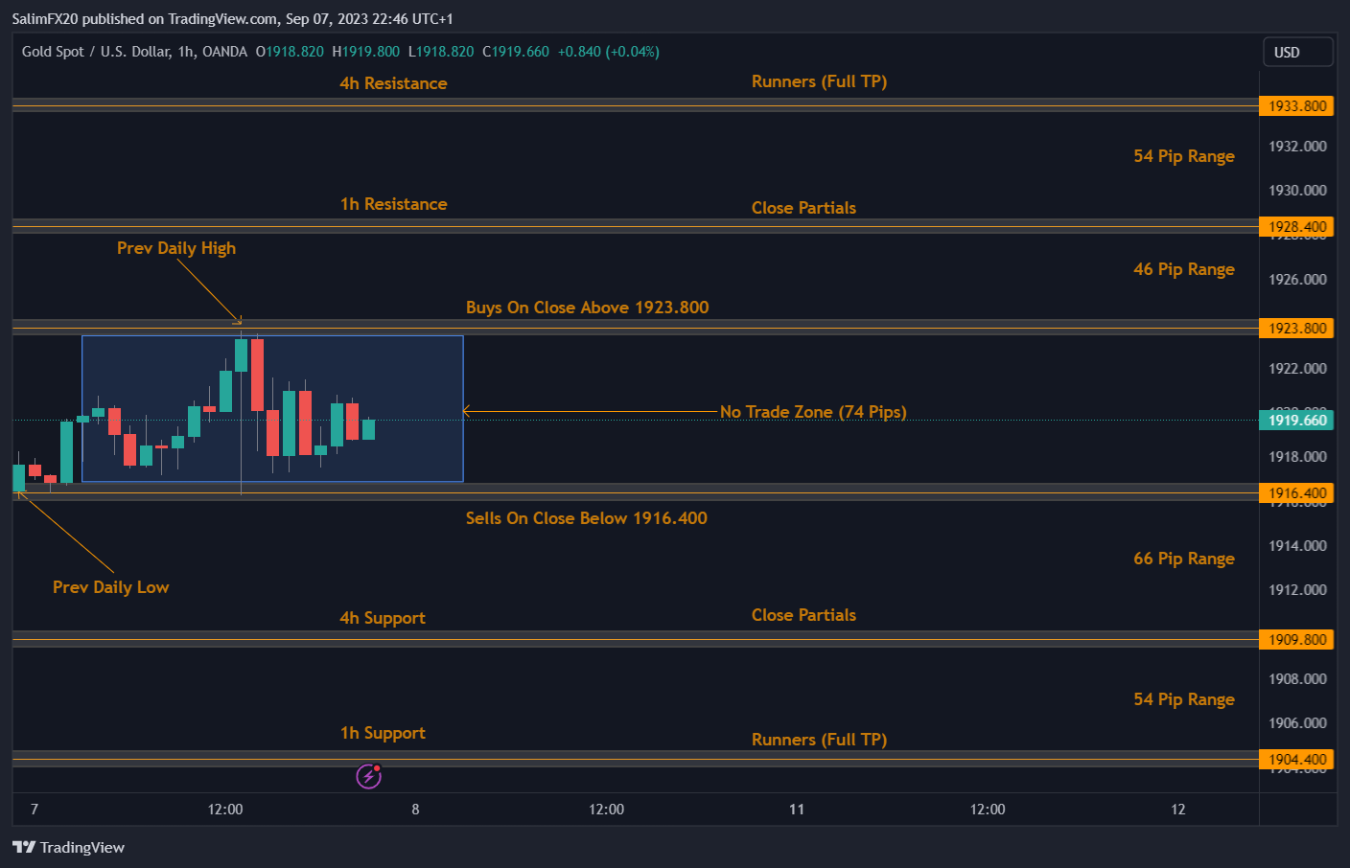This screenshot has width=1350, height=868.
Task: Click the 1923.800 breakout price flag
Action: tap(1296, 328)
